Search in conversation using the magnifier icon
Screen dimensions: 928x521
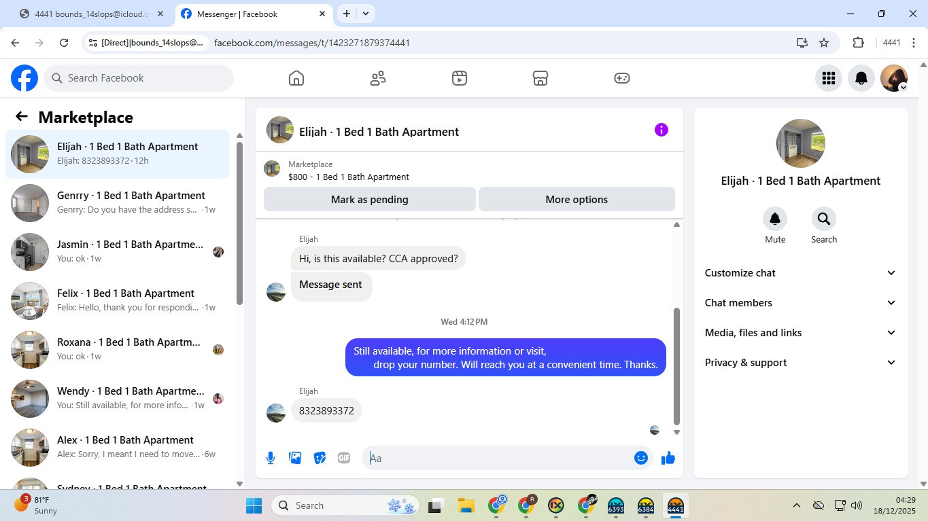coord(824,219)
